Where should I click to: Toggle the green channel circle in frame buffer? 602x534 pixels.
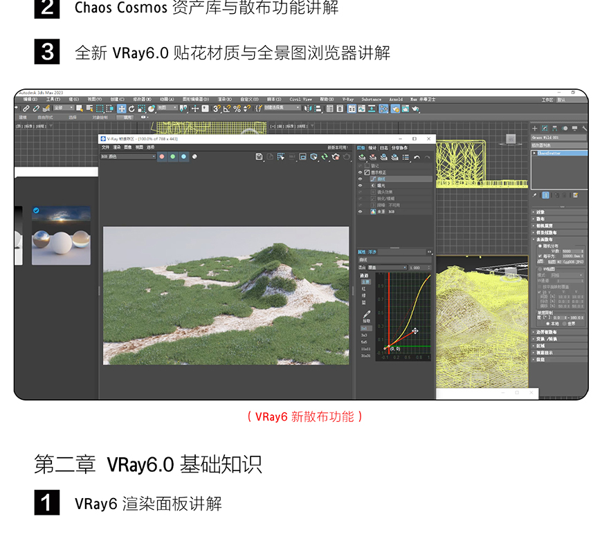point(173,156)
